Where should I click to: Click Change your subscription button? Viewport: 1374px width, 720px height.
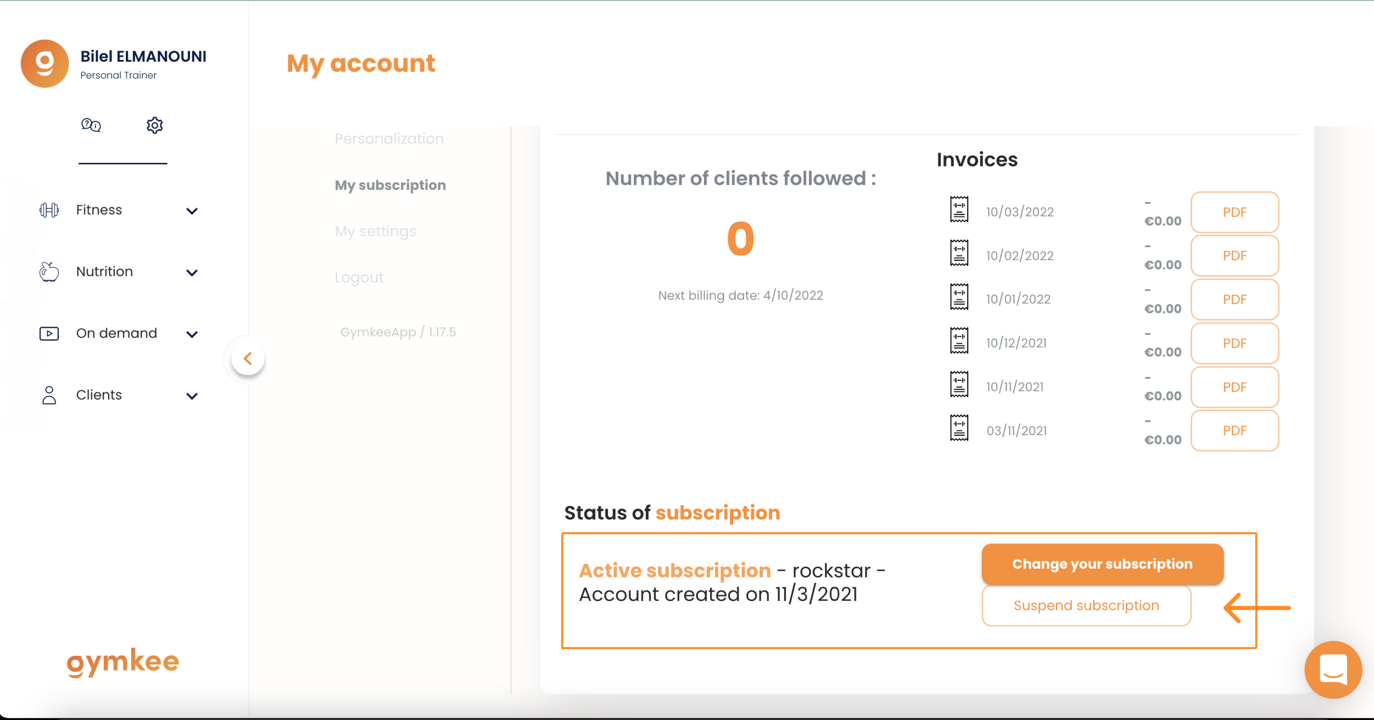1102,564
